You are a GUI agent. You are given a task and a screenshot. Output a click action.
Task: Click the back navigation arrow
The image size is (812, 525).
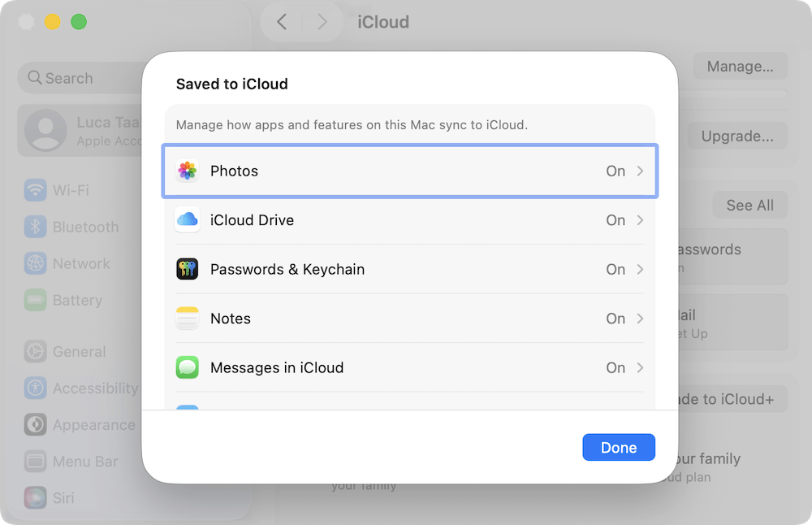click(281, 22)
